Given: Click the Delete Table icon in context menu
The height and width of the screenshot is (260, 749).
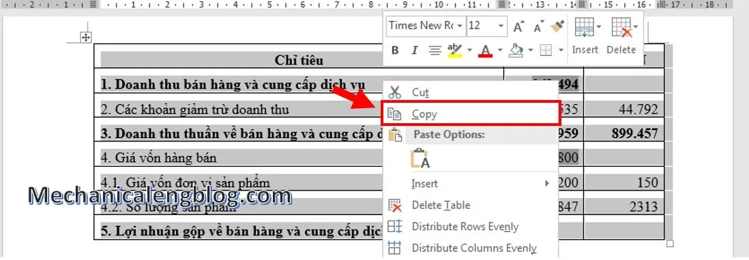Looking at the screenshot, I should coord(395,206).
